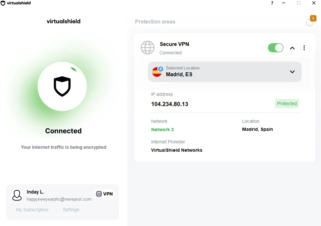Click the VPN shield badge

pos(104,194)
